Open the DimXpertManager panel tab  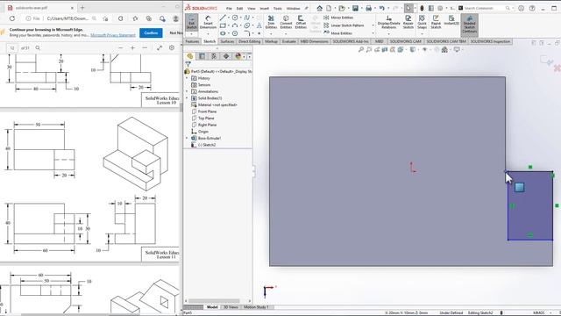point(226,56)
